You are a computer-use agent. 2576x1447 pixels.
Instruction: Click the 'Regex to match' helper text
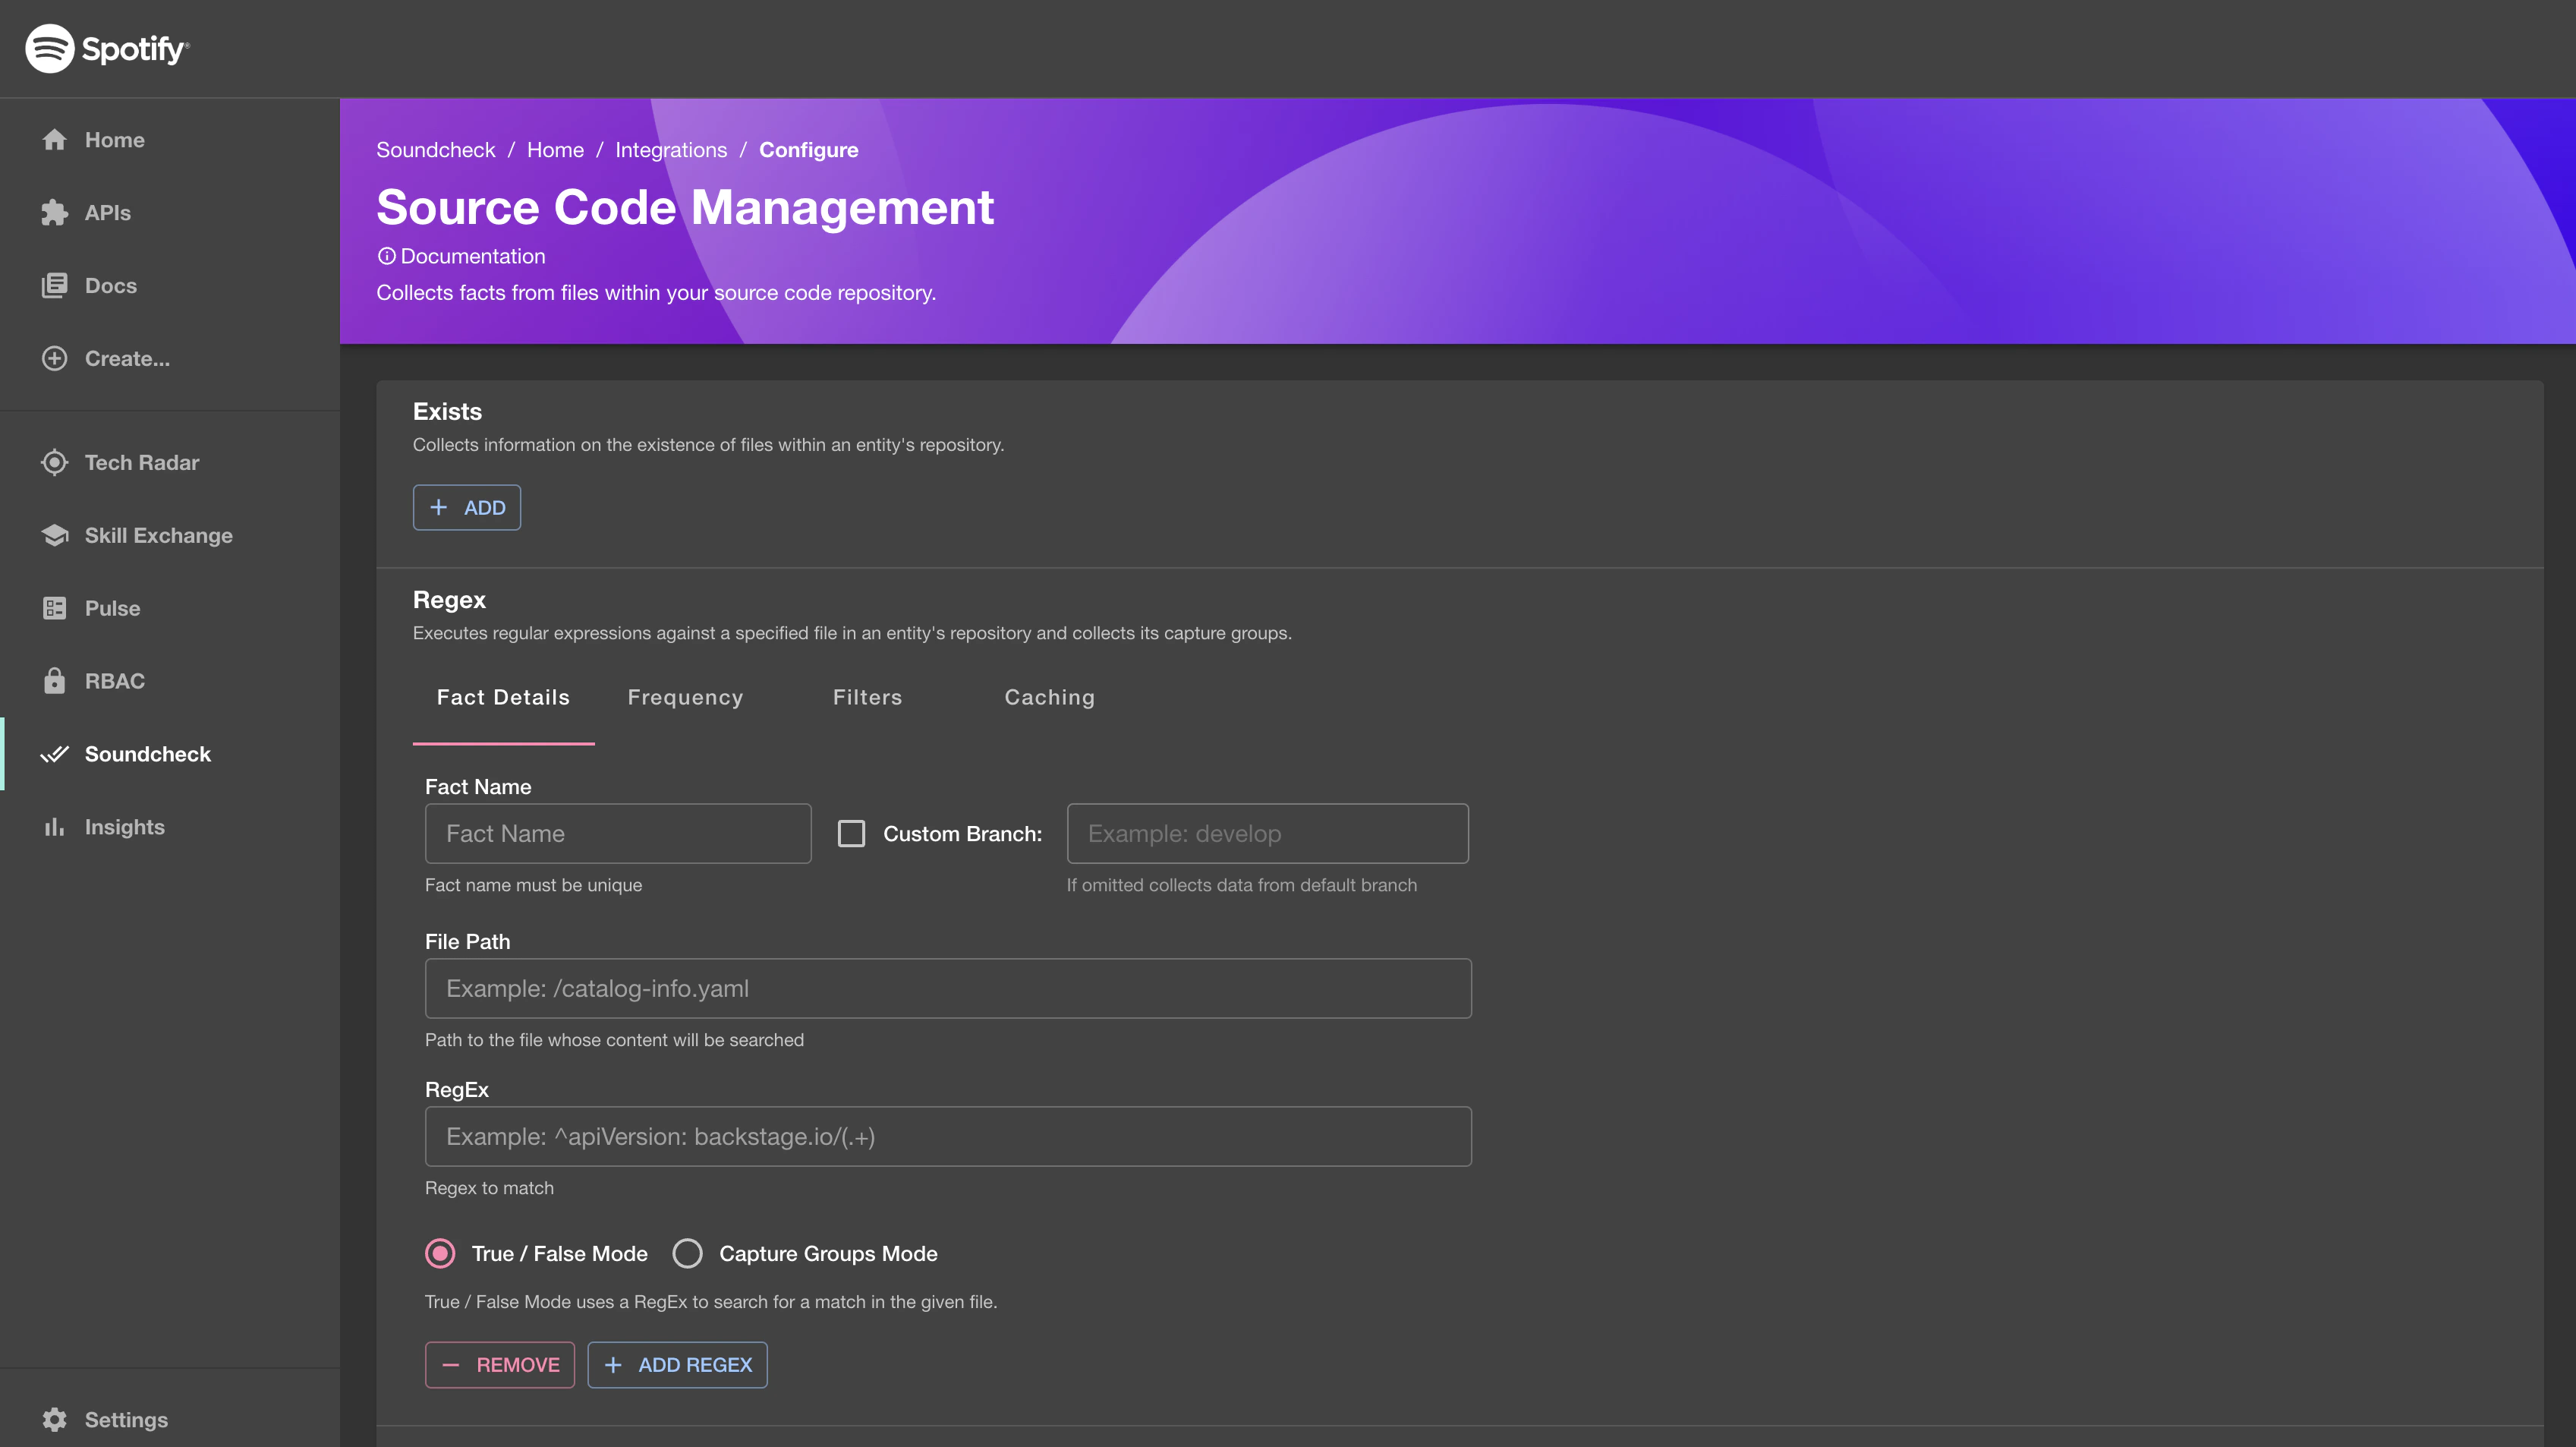click(x=489, y=1188)
